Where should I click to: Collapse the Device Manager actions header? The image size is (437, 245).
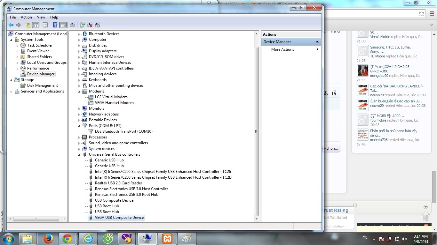317,42
